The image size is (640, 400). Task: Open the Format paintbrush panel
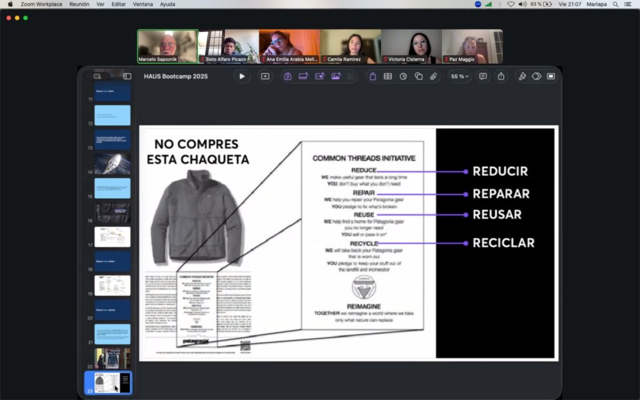[x=522, y=76]
